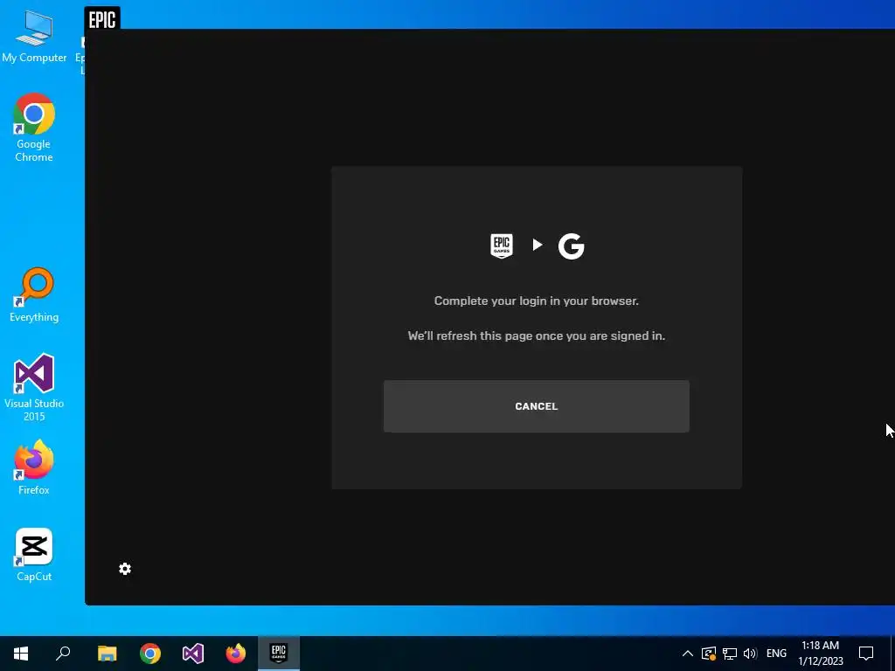Viewport: 895px width, 671px height.
Task: Click the Show Desktop strip at taskbar end
Action: click(892, 654)
